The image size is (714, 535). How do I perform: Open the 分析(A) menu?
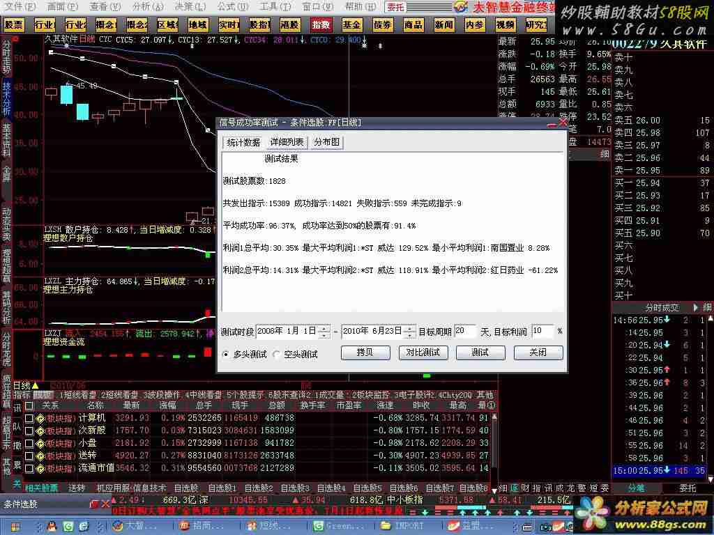(x=148, y=6)
